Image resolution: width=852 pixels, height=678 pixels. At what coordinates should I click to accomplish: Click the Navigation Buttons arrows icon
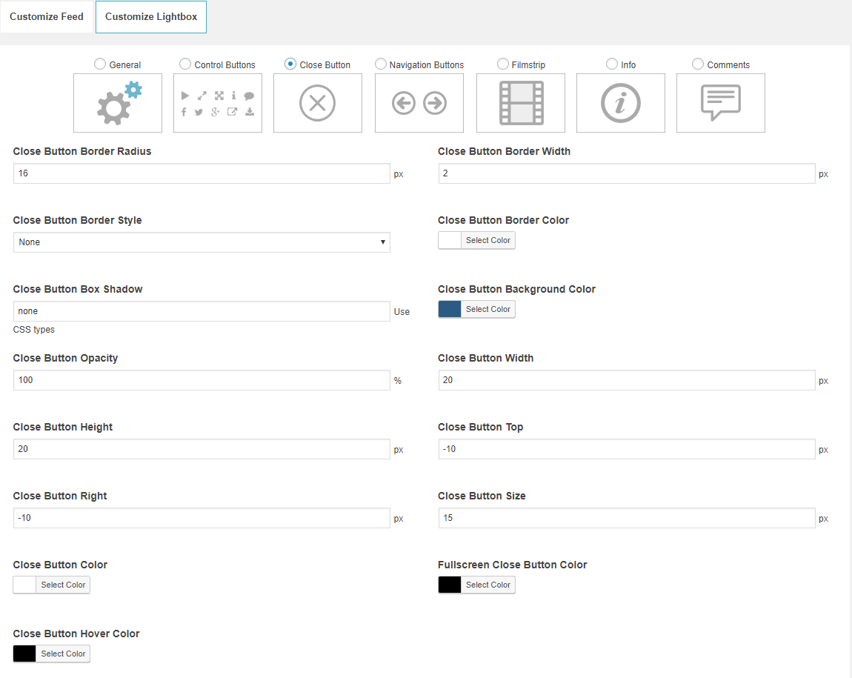pos(419,103)
